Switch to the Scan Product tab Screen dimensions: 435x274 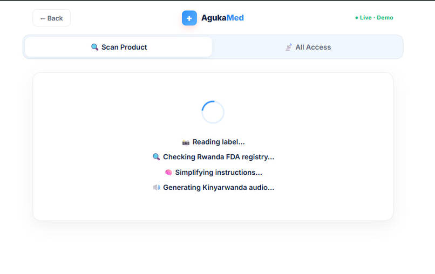click(x=118, y=47)
